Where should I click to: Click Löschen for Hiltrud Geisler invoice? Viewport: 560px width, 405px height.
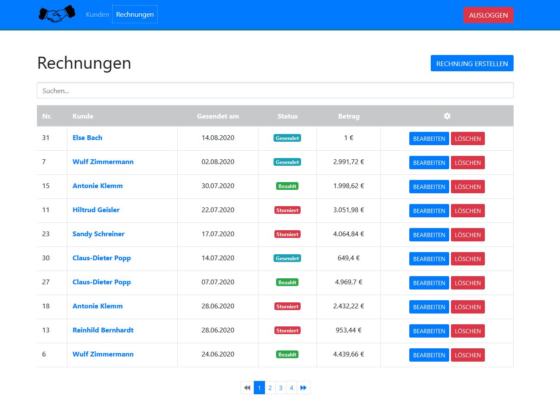[468, 211]
